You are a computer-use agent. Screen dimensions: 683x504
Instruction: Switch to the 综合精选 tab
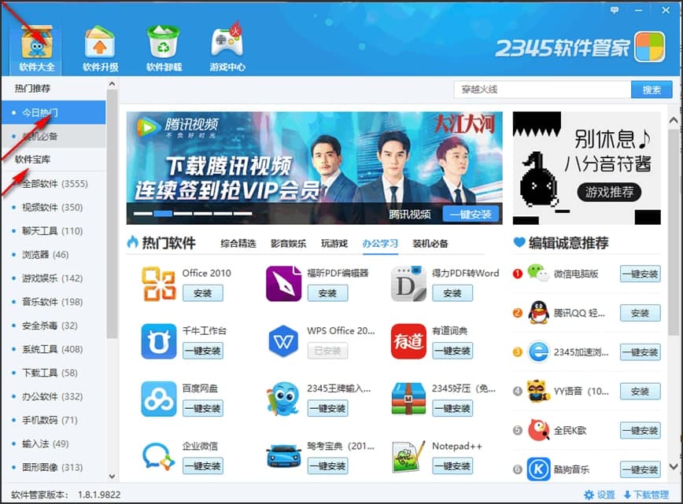pos(238,244)
